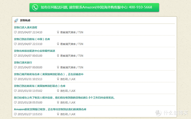Click the timestamp 2015/03/28 05:55:00
The width and height of the screenshot is (191, 119).
[30, 103]
